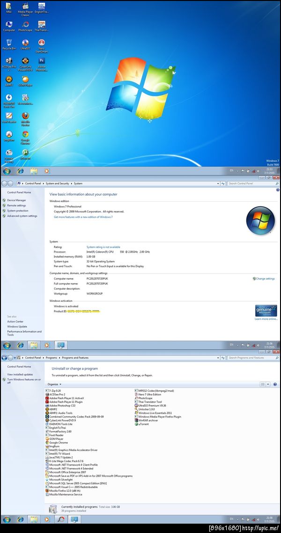
Task: Open address history dropdown in System window
Action: click(x=218, y=183)
